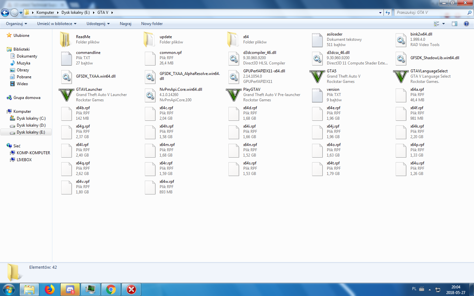This screenshot has height=296, width=474.
Task: Select Dysk lokalny (C:) in sidebar
Action: coord(31,118)
